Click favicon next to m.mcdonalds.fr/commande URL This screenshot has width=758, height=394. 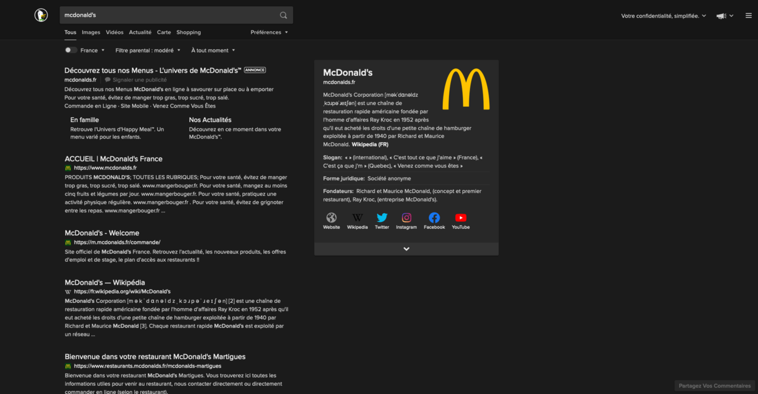68,242
